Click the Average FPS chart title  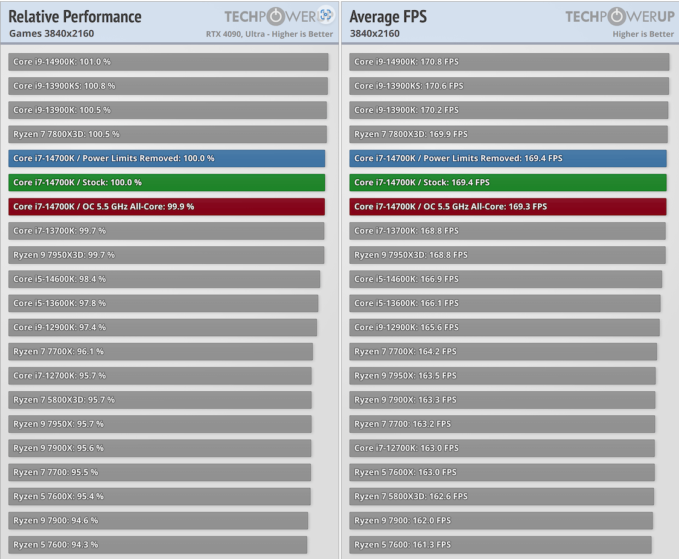388,16
